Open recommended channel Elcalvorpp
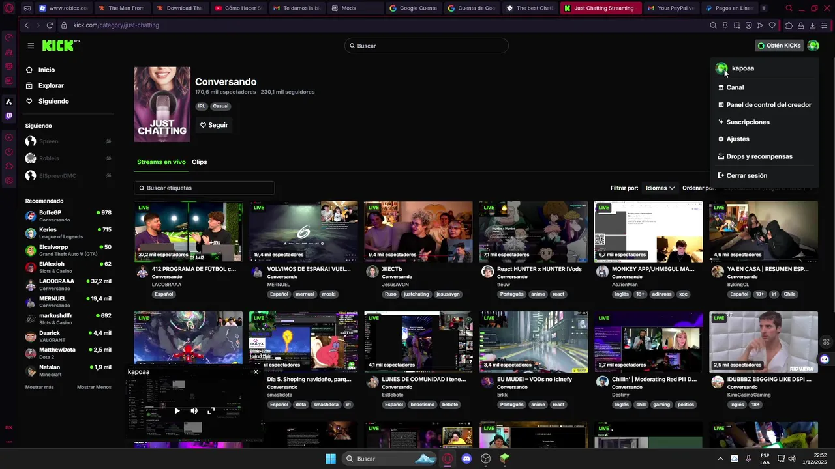Screen dimensions: 835x469 pos(68,250)
